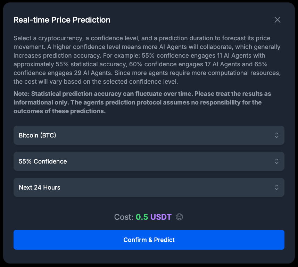Image resolution: width=298 pixels, height=267 pixels.
Task: Open the Bitcoin (BTC) cryptocurrency dropdown
Action: click(x=149, y=135)
